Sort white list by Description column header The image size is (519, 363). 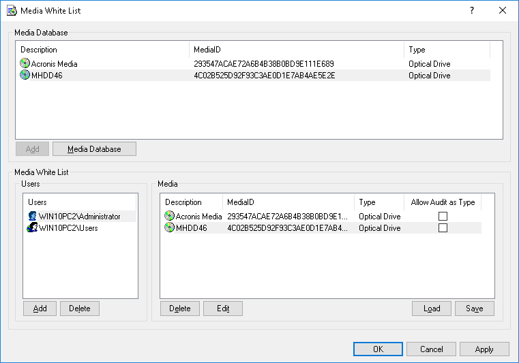191,202
